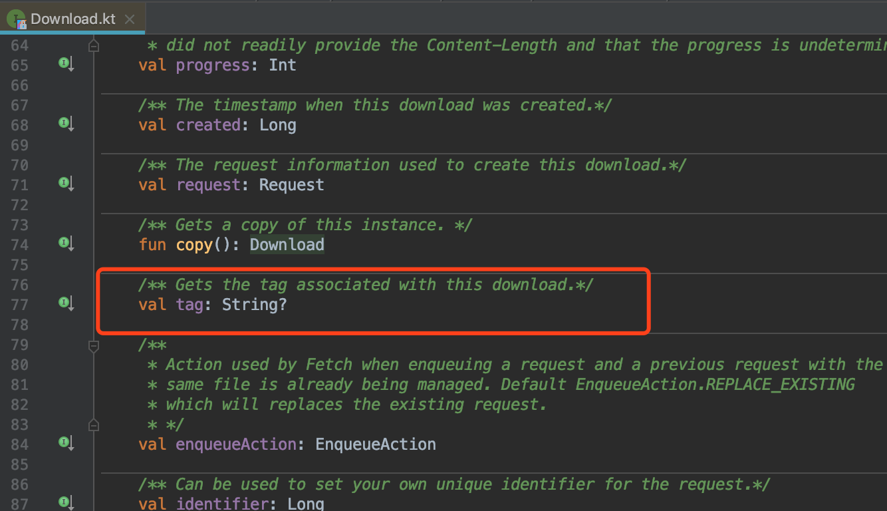This screenshot has height=511, width=887.
Task: Click line number 77 to set a breakpoint
Action: point(20,304)
